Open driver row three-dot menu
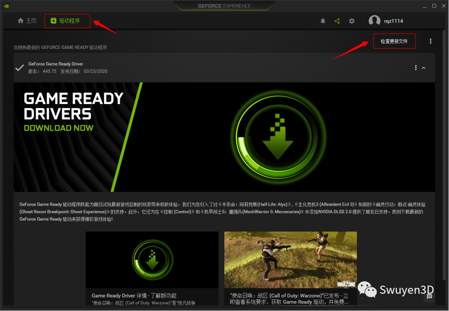Viewport: 449px width, 311px height. coord(416,68)
